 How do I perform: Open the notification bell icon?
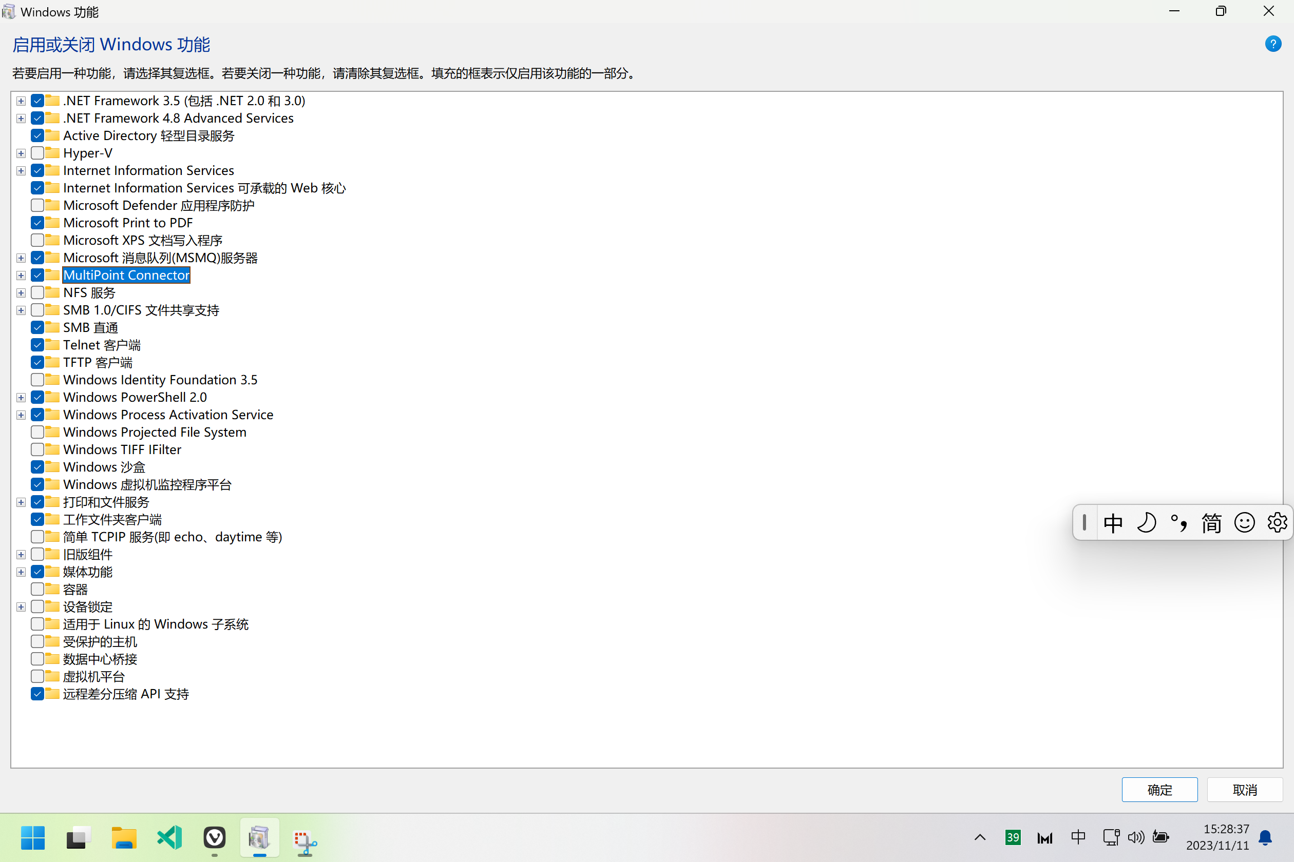tap(1265, 838)
